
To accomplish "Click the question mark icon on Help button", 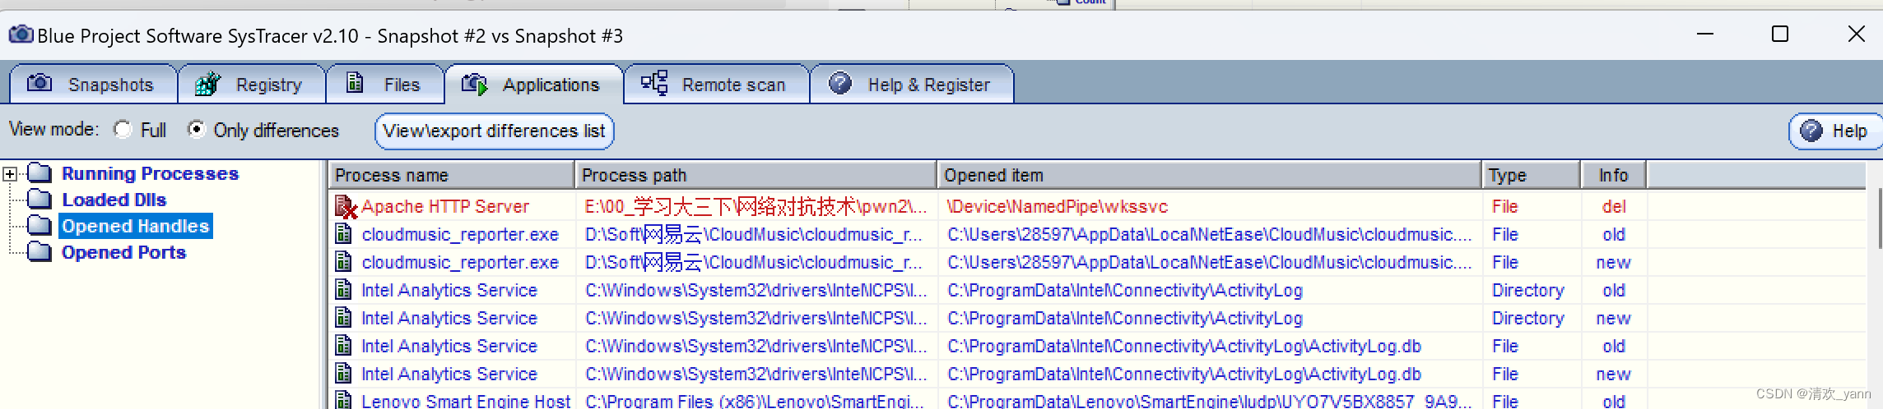I will 1811,131.
